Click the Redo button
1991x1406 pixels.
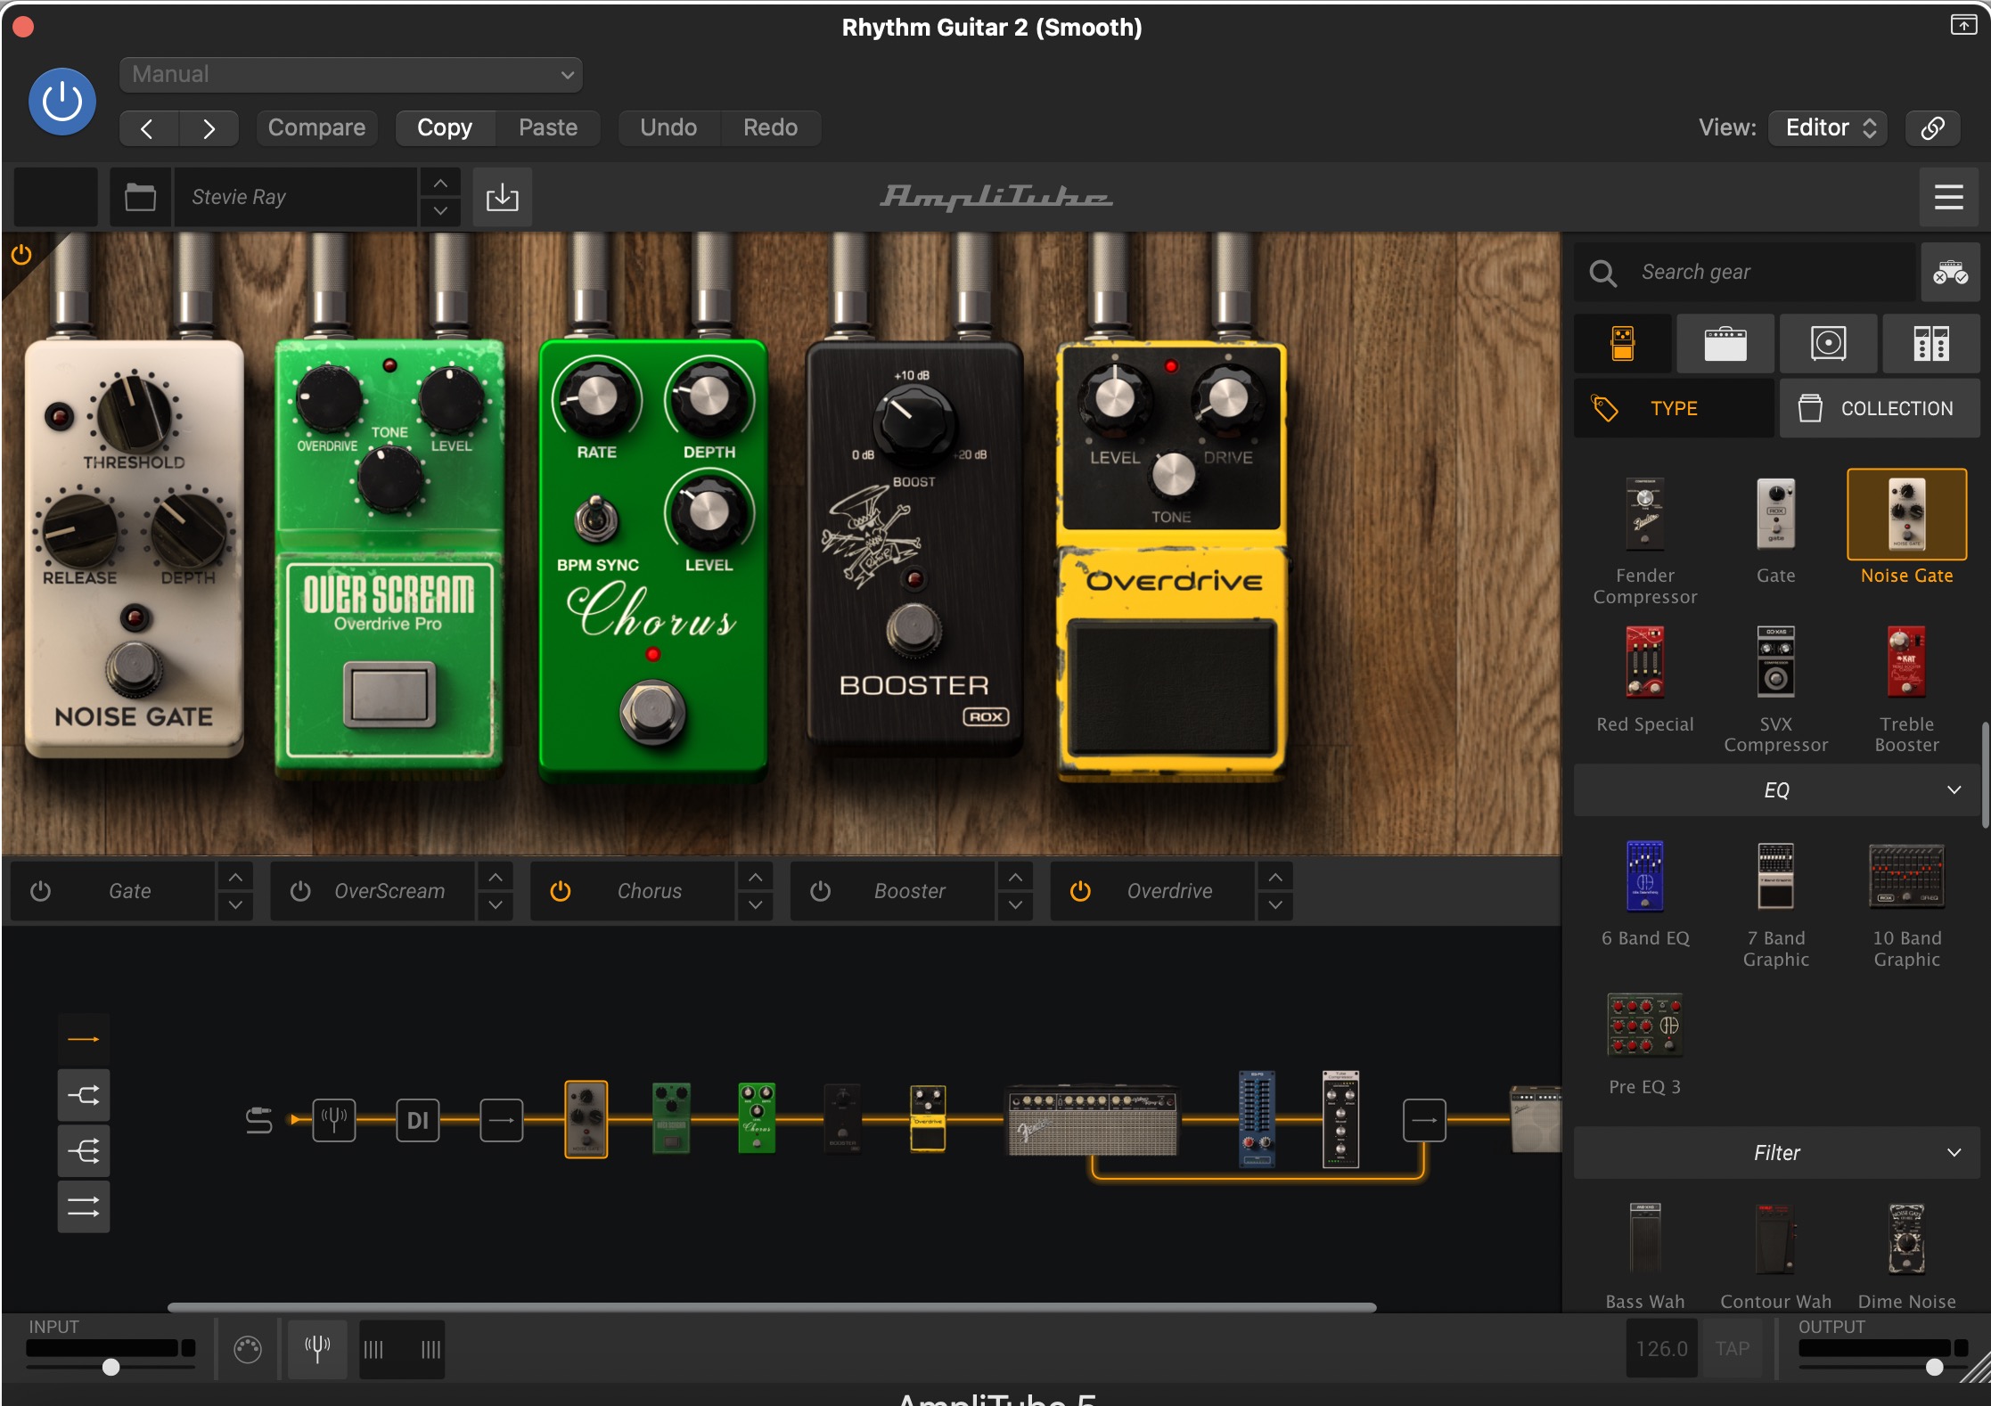pyautogui.click(x=771, y=127)
